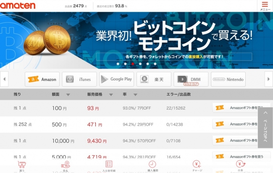Go to sixth banner slide dot

[x=155, y=64]
